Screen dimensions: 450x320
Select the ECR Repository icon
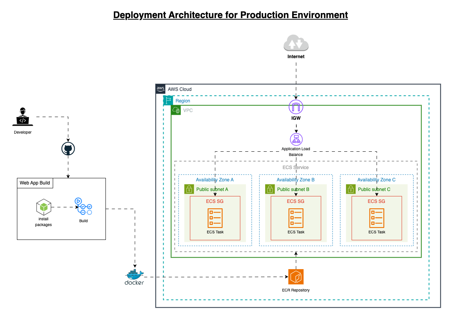[296, 277]
